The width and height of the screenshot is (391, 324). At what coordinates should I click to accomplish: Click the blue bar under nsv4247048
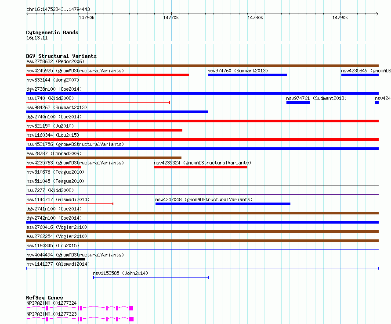coord(223,204)
